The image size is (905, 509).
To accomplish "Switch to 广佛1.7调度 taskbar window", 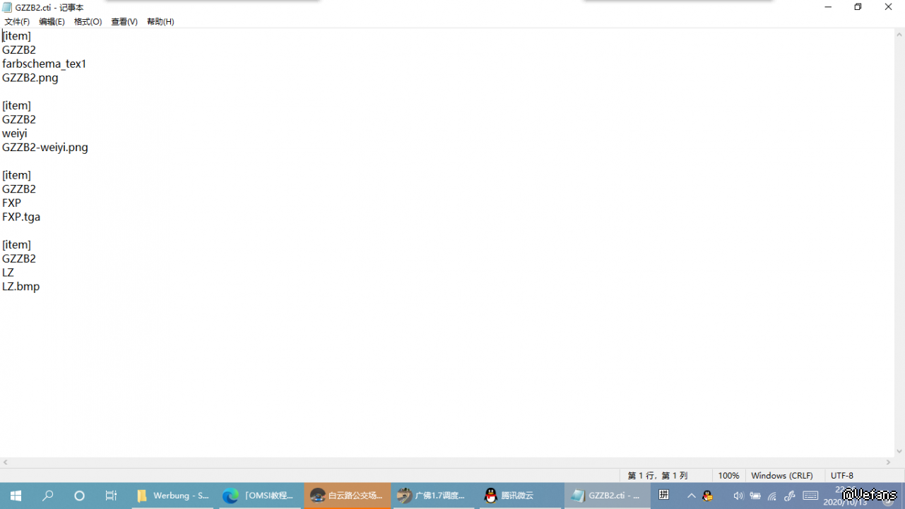I will point(432,496).
